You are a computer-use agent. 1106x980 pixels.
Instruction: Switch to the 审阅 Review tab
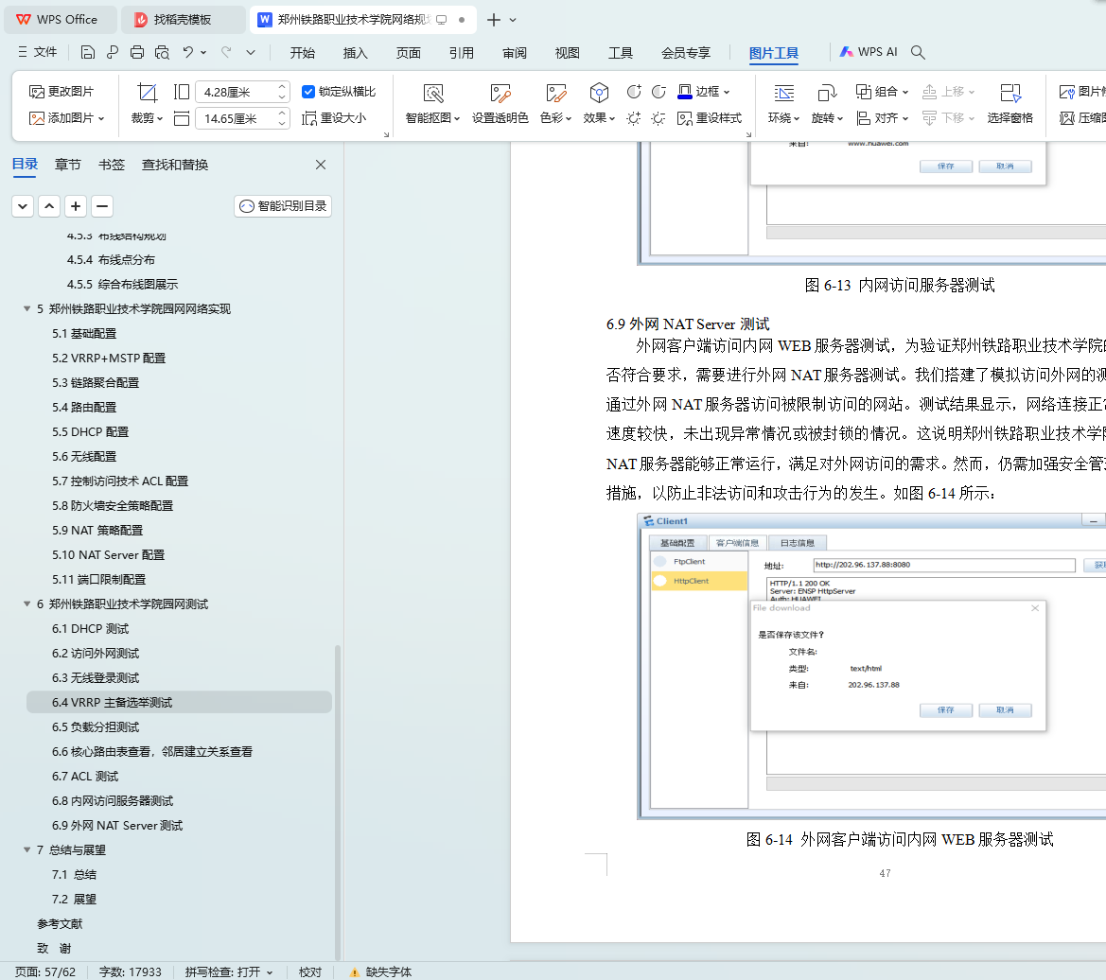click(514, 53)
